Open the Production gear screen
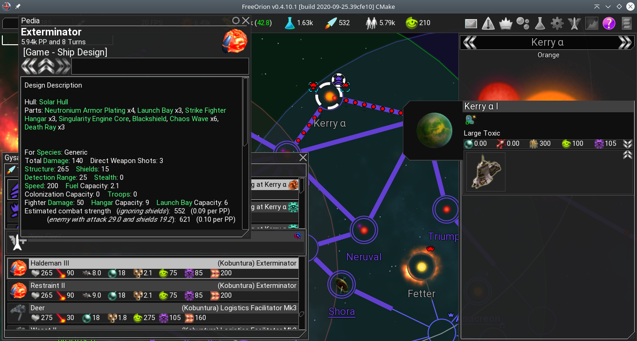Screen dimensions: 637x341 (557, 23)
